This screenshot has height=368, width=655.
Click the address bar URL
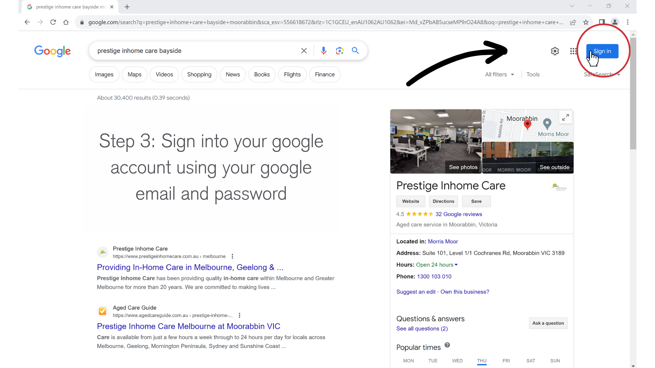click(x=325, y=22)
